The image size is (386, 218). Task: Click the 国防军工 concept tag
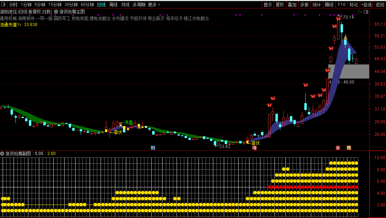pyautogui.click(x=62, y=18)
